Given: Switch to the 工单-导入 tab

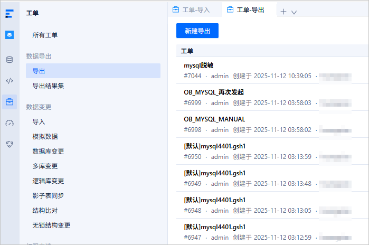Looking at the screenshot, I should tap(191, 10).
